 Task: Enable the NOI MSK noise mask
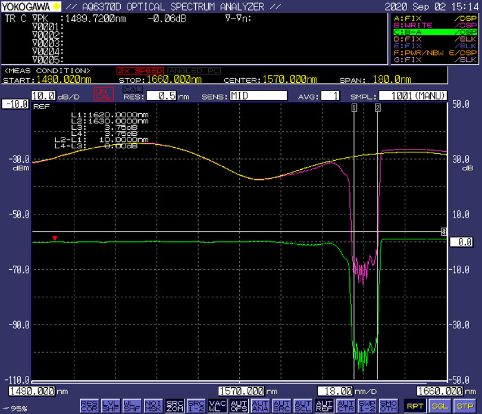pos(154,405)
